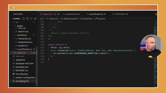The image size is (166, 93).
Task: Close the index.tsx editor tab
Action: point(58,14)
